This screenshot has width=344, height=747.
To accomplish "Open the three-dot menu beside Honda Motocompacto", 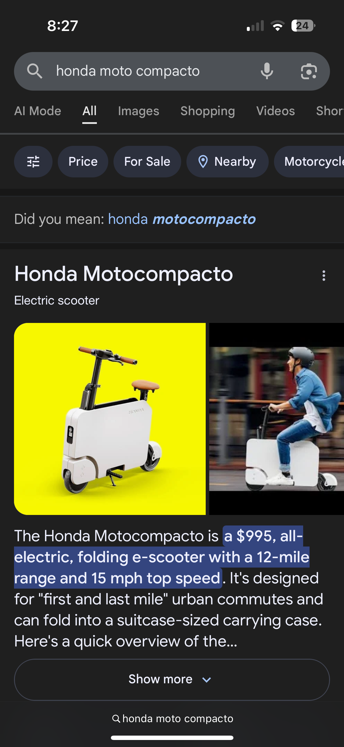I will [x=324, y=276].
